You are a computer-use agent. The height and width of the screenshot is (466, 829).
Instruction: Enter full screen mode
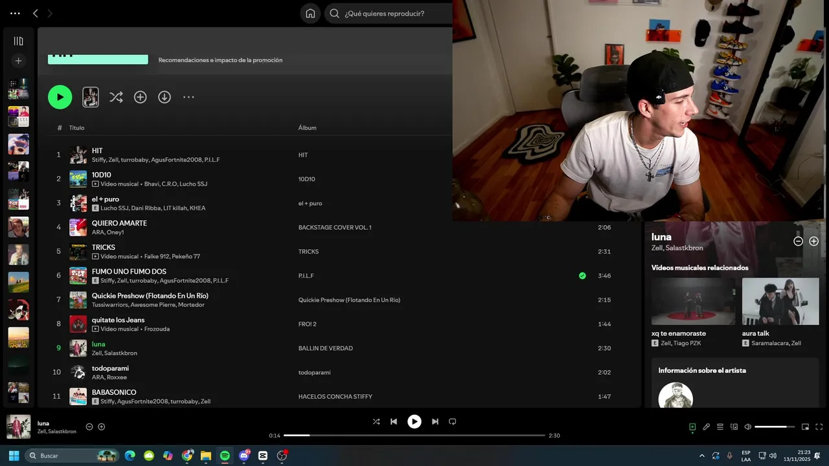819,427
